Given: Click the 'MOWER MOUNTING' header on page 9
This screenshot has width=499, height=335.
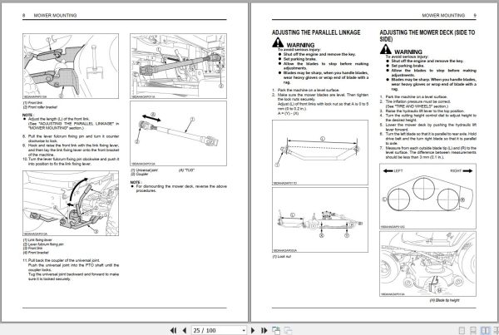Looking at the screenshot, I should pos(443,15).
